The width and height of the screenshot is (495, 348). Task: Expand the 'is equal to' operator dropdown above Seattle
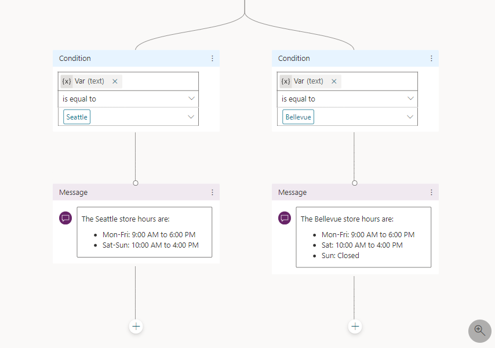click(192, 99)
